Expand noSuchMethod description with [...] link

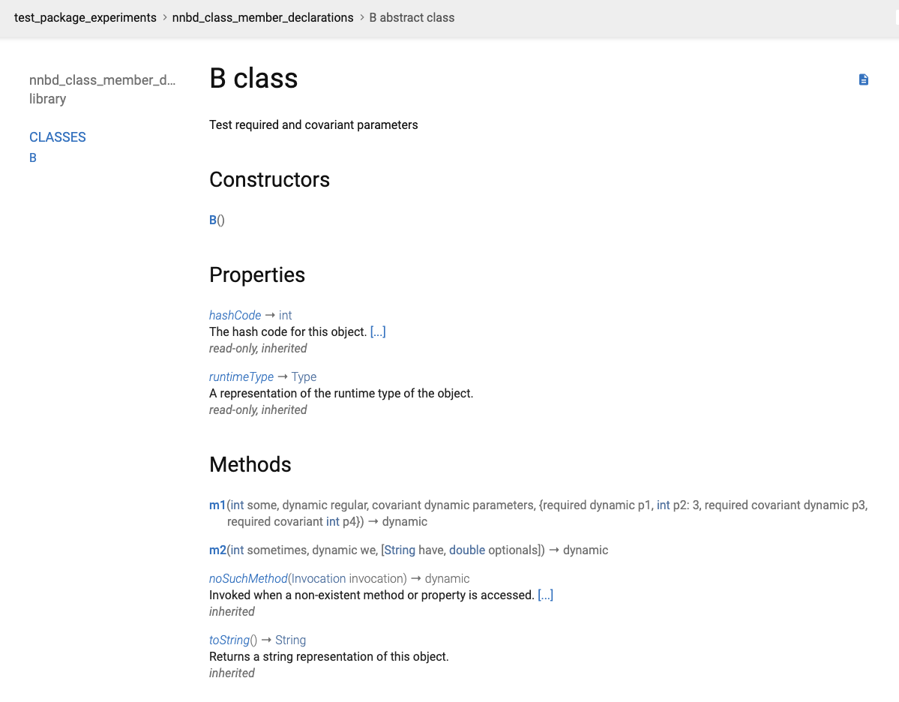tap(545, 595)
